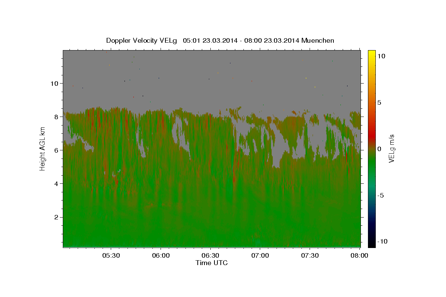Click the colorbar tick value -5
This screenshot has height=297, width=446.
tap(380, 195)
